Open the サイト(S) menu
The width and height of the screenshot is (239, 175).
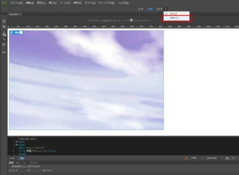[x=90, y=3]
